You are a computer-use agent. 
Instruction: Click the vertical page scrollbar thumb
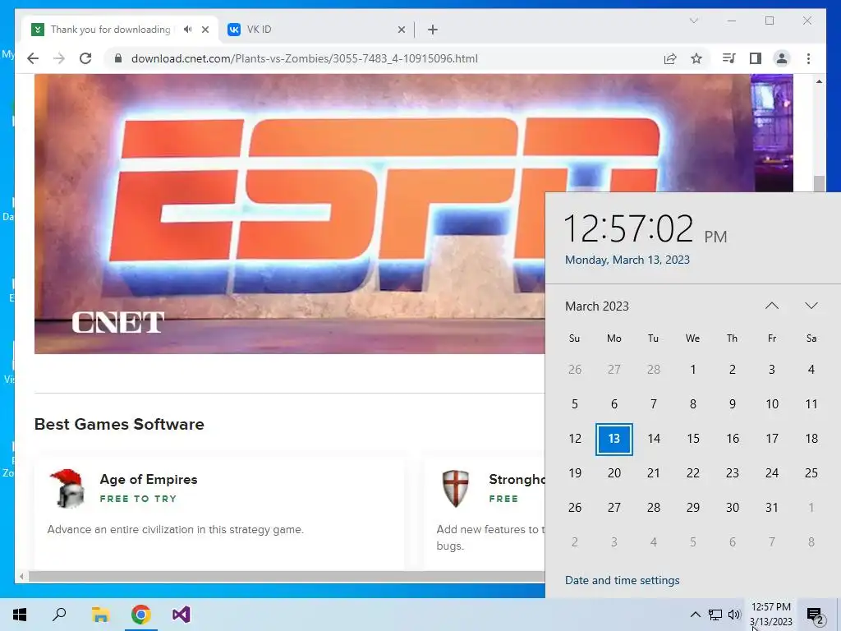[x=819, y=183]
